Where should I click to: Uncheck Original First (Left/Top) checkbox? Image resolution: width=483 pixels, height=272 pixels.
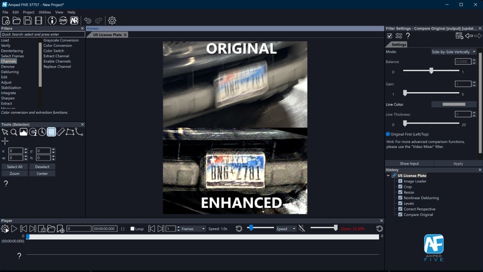coord(388,134)
